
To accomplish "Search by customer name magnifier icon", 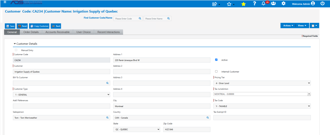I will click(168, 18).
